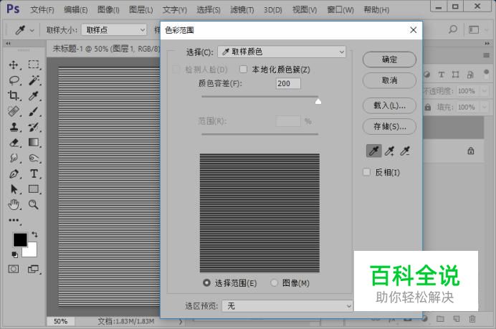This screenshot has width=496, height=329.
Task: Open the 编辑 menu
Action: pos(75,10)
